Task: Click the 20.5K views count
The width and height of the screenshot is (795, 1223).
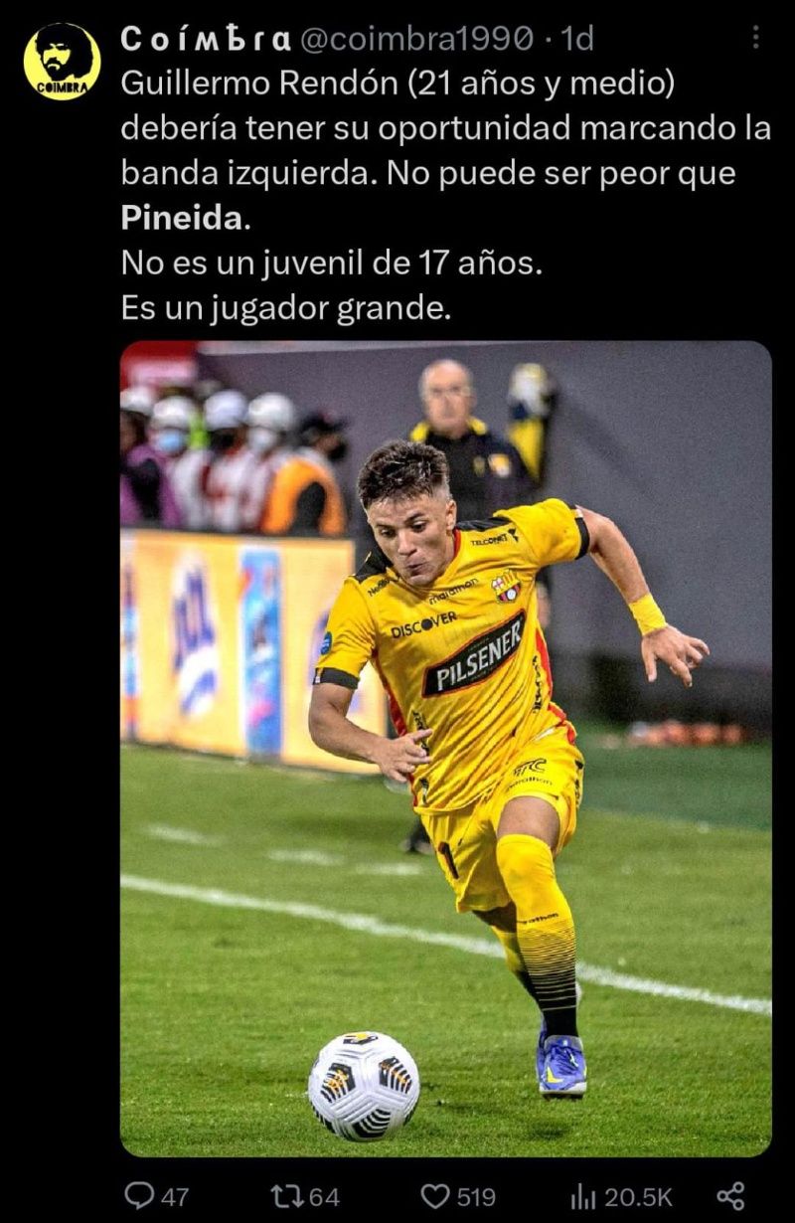Action: (637, 1196)
